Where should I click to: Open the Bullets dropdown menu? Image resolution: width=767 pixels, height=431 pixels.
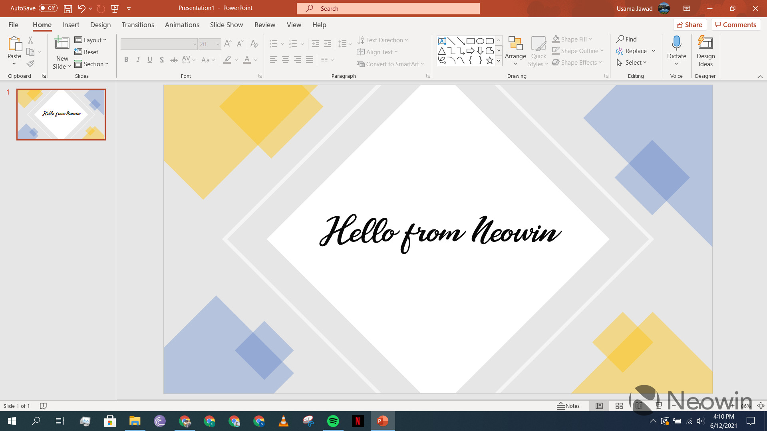pos(282,44)
